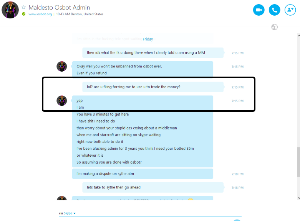The height and width of the screenshot is (221, 300).
Task: Toggle favorite star next to Maldesto Osbot Admin
Action: click(x=24, y=7)
